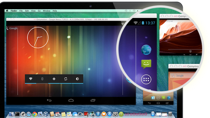Toggle auto-sync in the power control widget
This screenshot has height=118, width=210.
(65, 79)
